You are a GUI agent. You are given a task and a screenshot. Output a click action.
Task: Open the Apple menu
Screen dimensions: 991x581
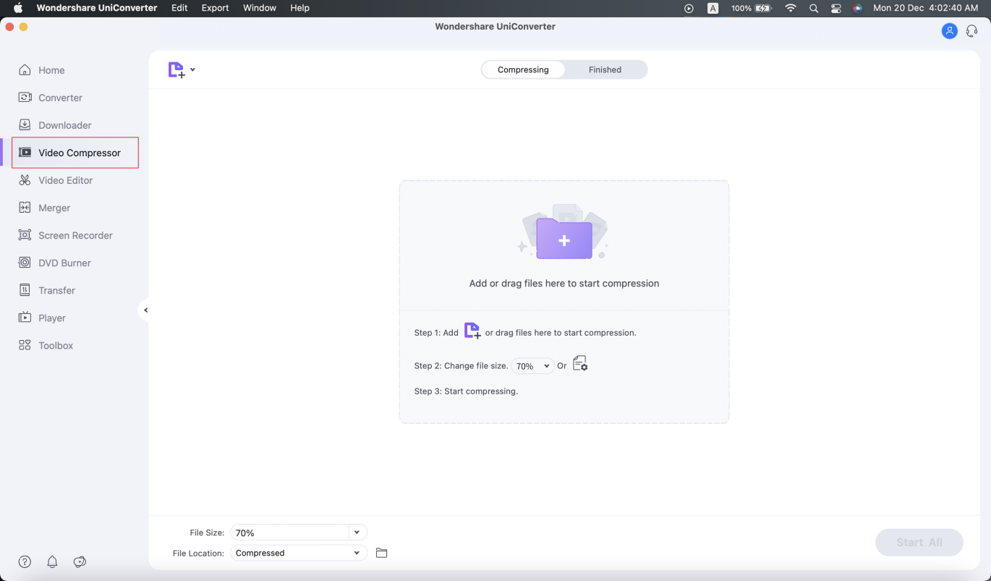tap(18, 8)
